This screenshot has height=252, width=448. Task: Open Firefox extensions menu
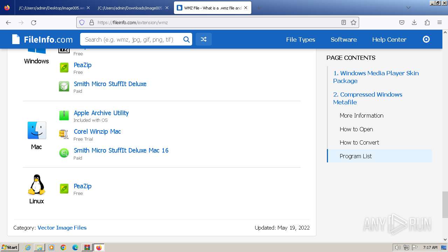pyautogui.click(x=427, y=22)
